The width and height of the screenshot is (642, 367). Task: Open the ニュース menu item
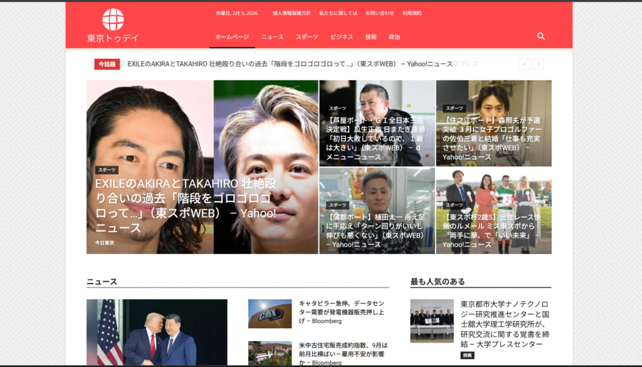pos(272,37)
